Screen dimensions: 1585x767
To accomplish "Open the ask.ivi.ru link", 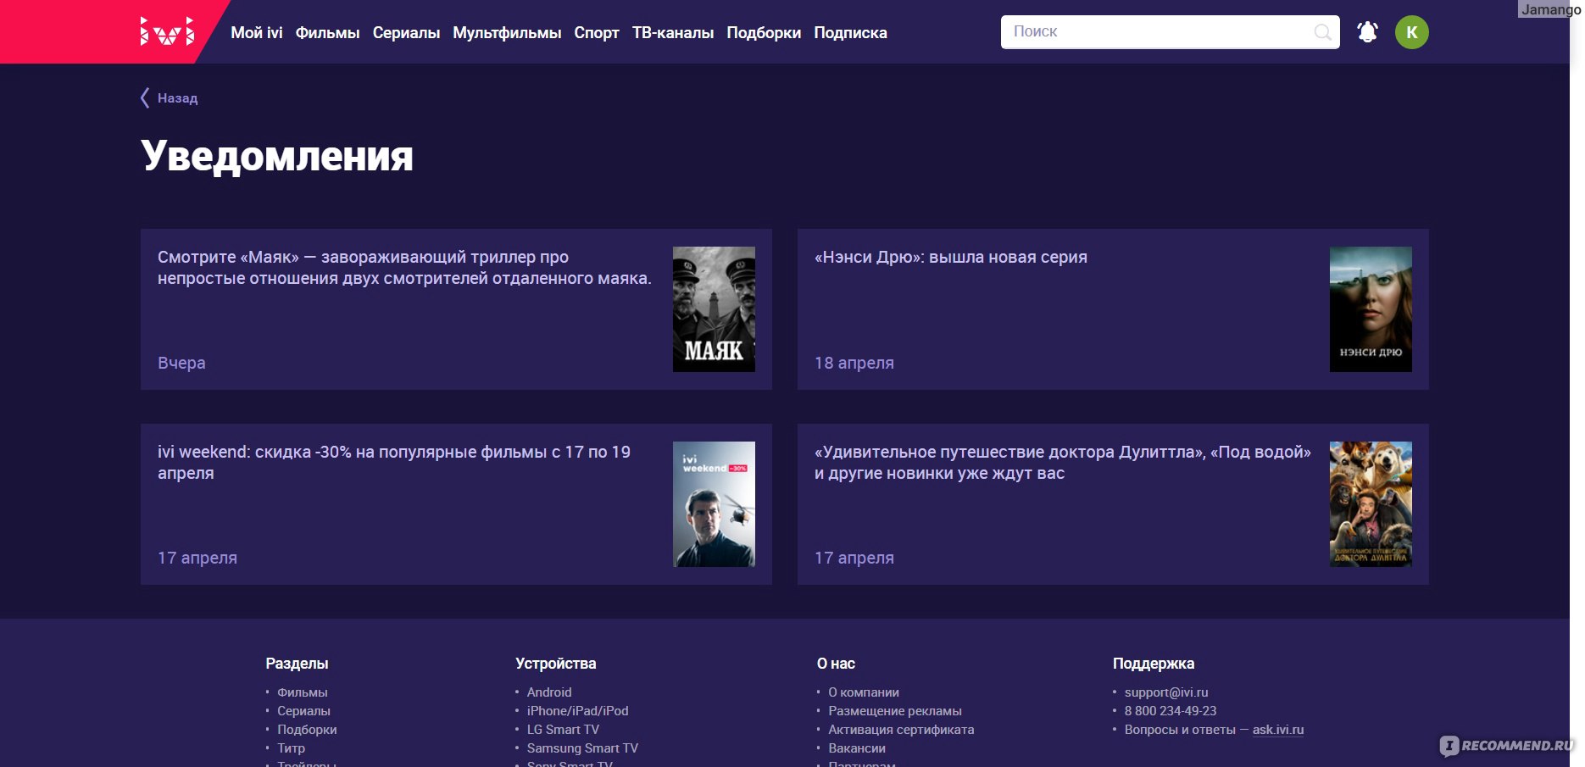I will (x=1278, y=730).
